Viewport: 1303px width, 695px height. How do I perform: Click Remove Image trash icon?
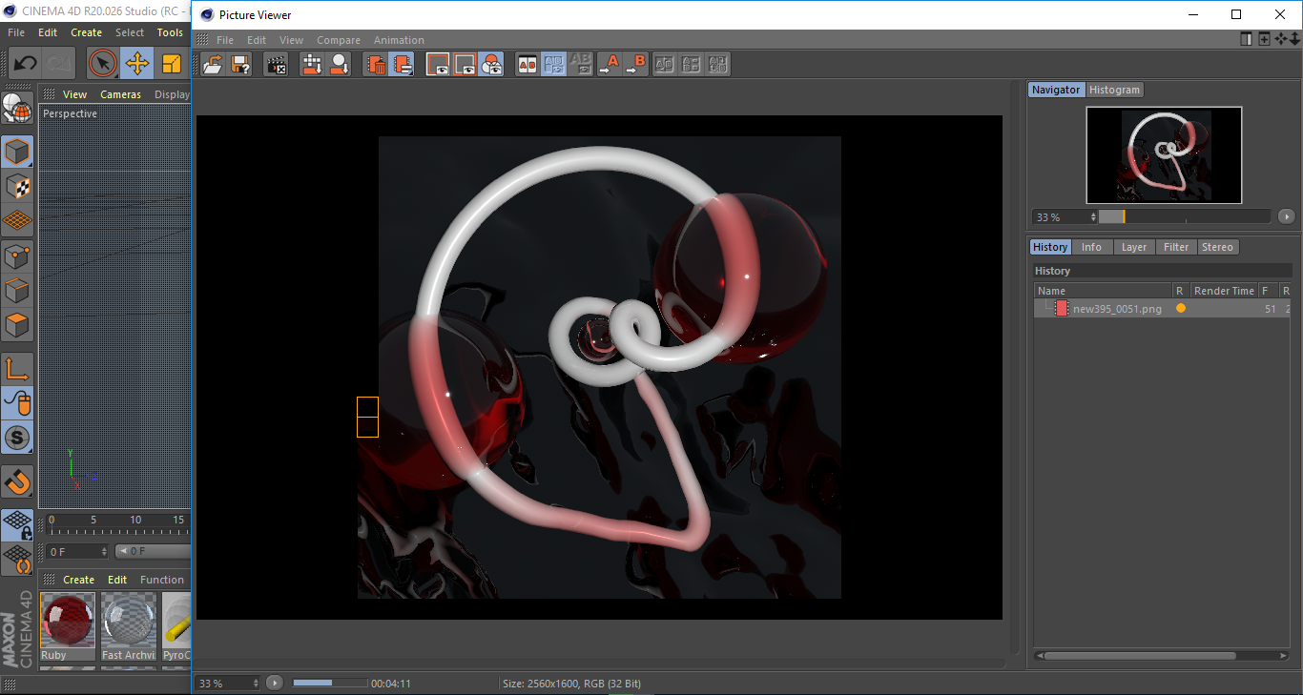click(376, 65)
